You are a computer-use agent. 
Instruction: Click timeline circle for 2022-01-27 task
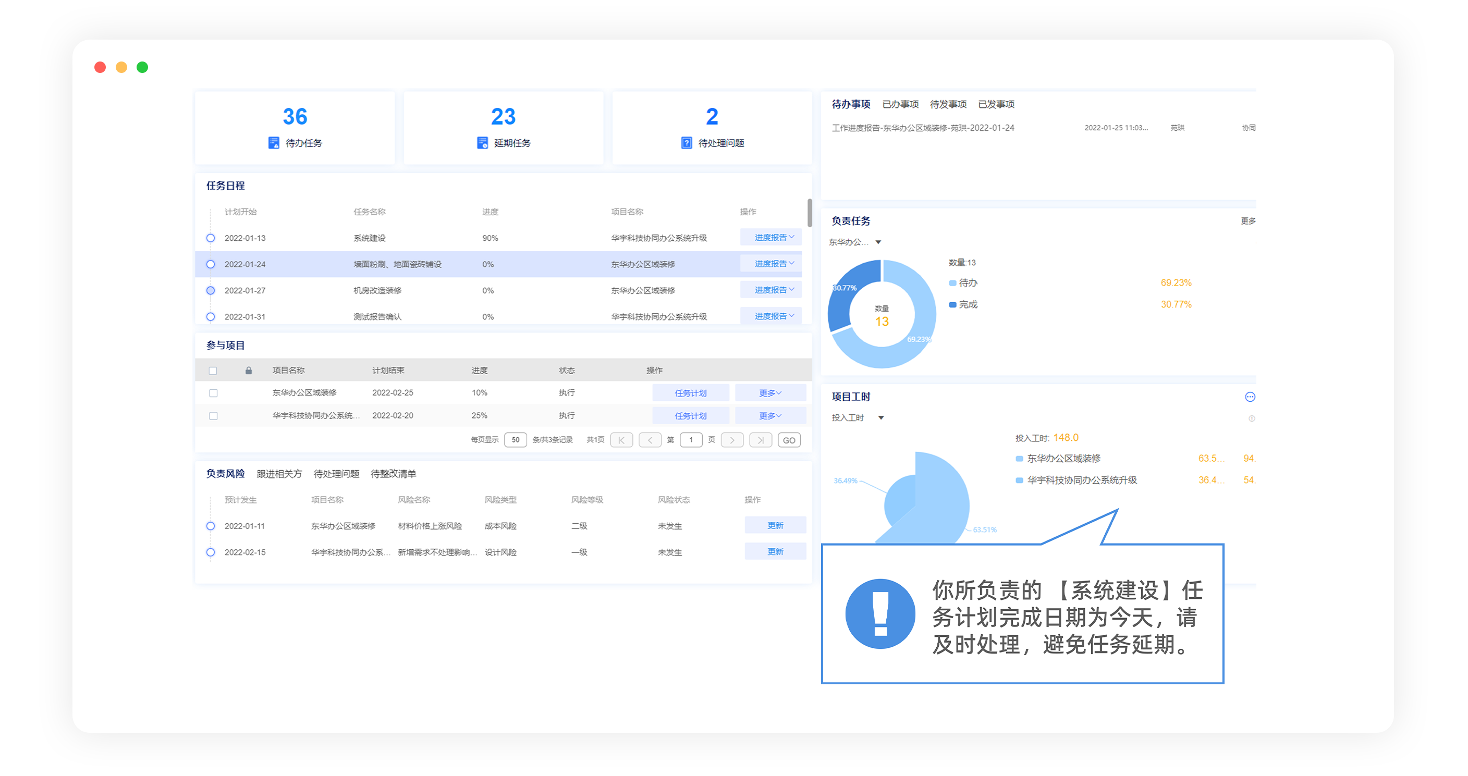click(x=210, y=291)
